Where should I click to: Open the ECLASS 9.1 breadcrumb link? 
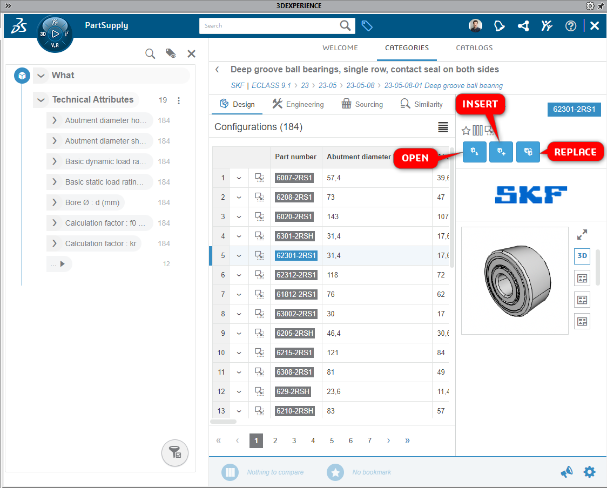[x=272, y=85]
